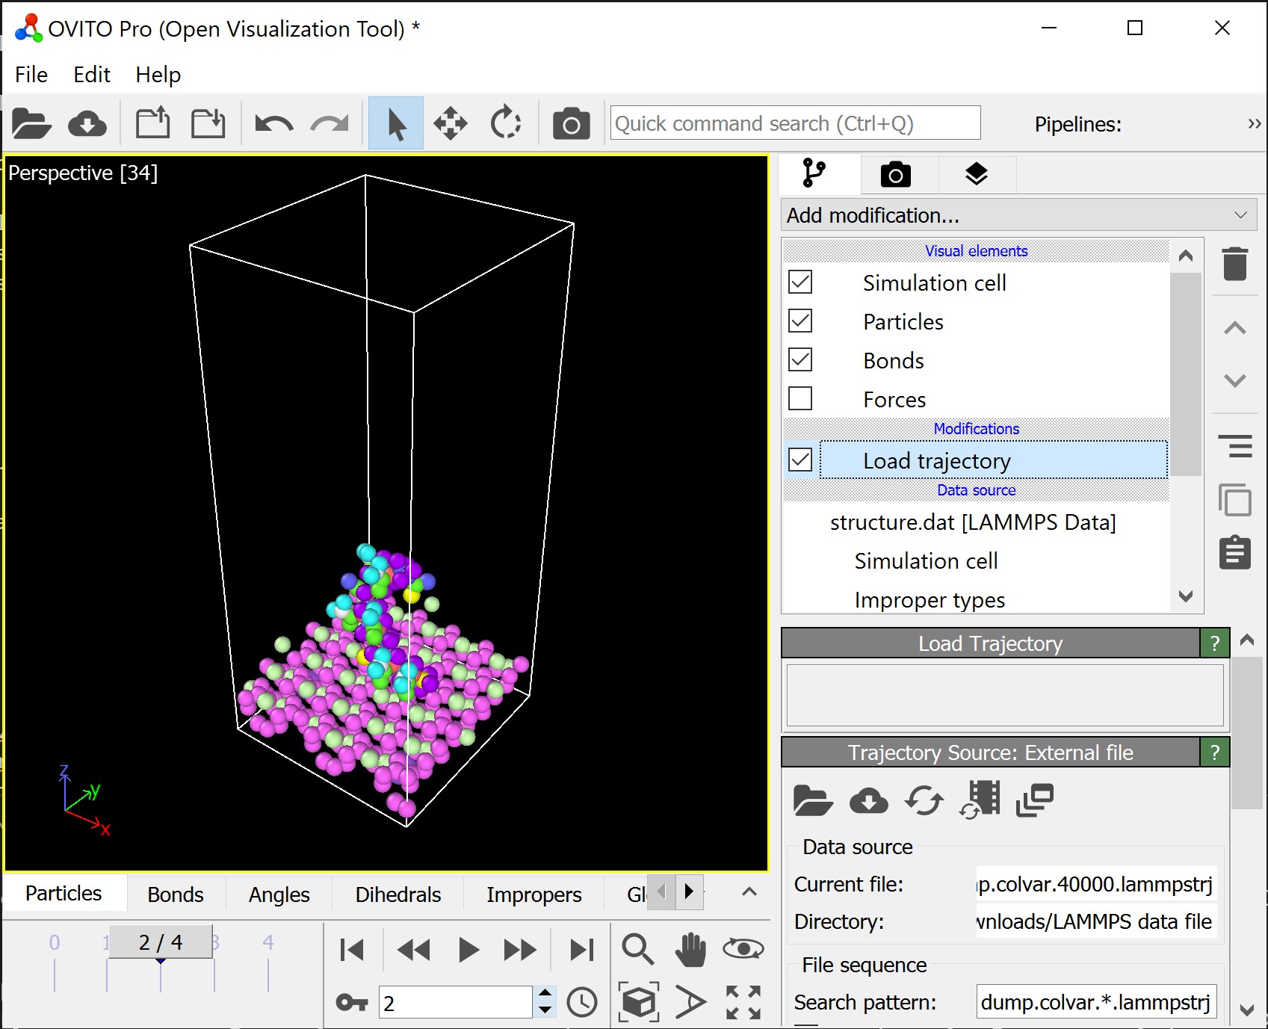Uncheck the Bonds visual element
This screenshot has height=1029, width=1268.
(800, 360)
